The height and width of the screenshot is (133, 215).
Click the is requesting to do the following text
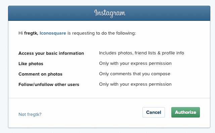click(101, 33)
